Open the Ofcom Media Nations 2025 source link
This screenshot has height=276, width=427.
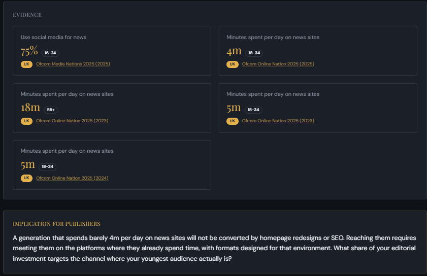coord(73,64)
